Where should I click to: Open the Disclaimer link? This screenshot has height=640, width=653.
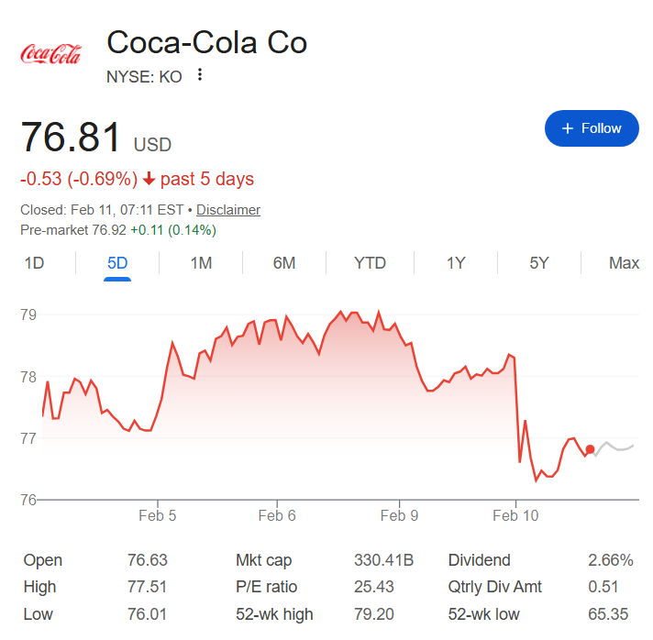click(x=228, y=210)
